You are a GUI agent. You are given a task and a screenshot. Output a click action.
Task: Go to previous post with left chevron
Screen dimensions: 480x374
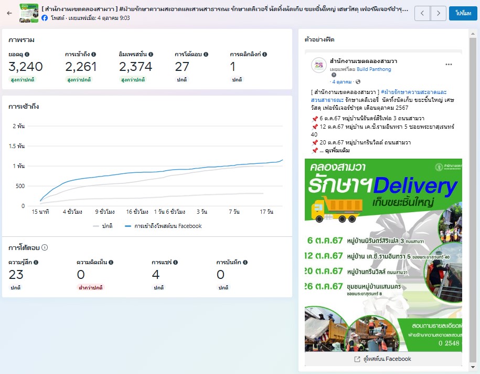(x=422, y=13)
